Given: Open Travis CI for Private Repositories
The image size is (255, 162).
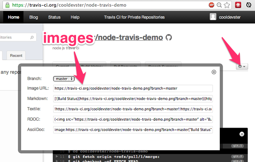Looking at the screenshot, I should (x=134, y=17).
